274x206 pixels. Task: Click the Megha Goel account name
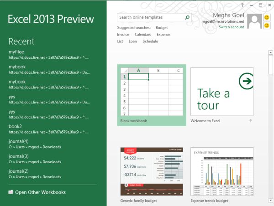[x=228, y=15]
